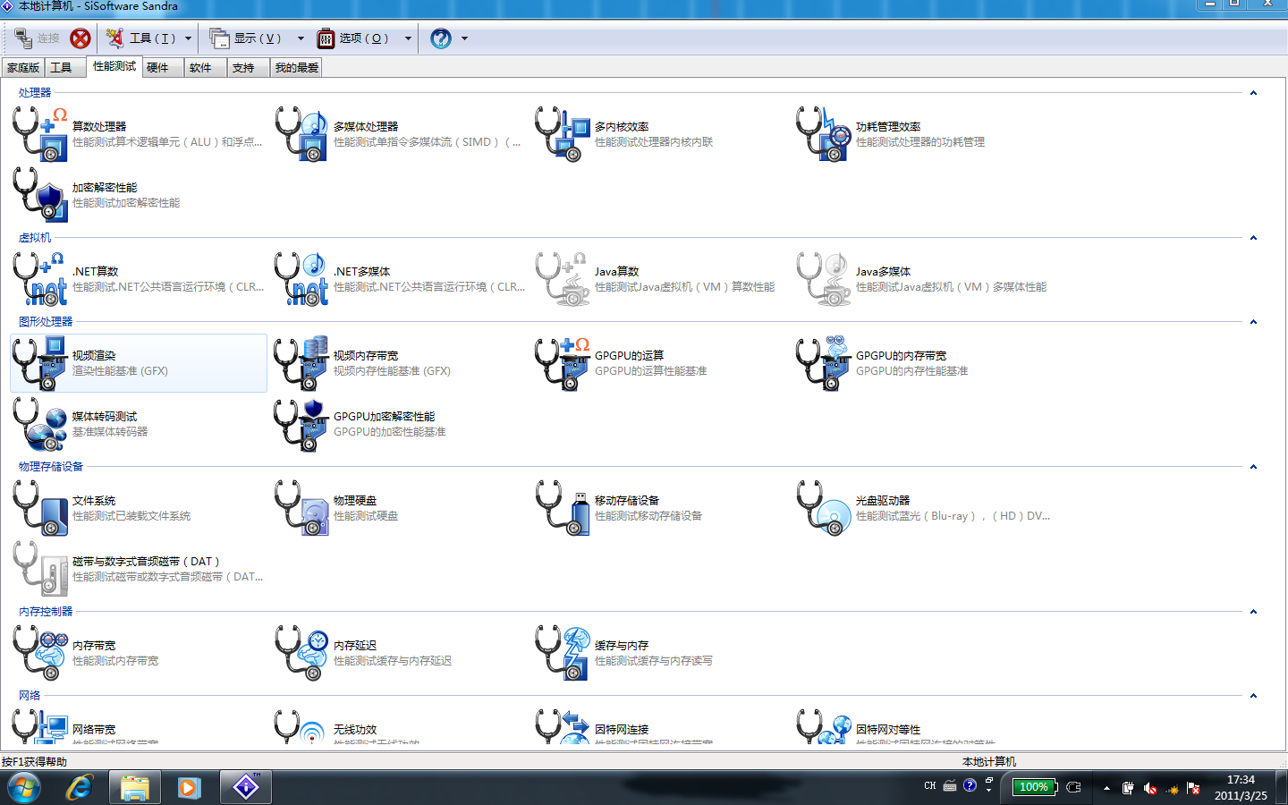Open the 文件系统 benchmark icon
Screen dimensions: 1288x805
pos(40,508)
